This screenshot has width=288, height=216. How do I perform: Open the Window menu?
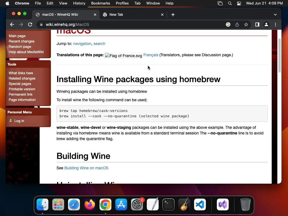(x=153, y=3)
